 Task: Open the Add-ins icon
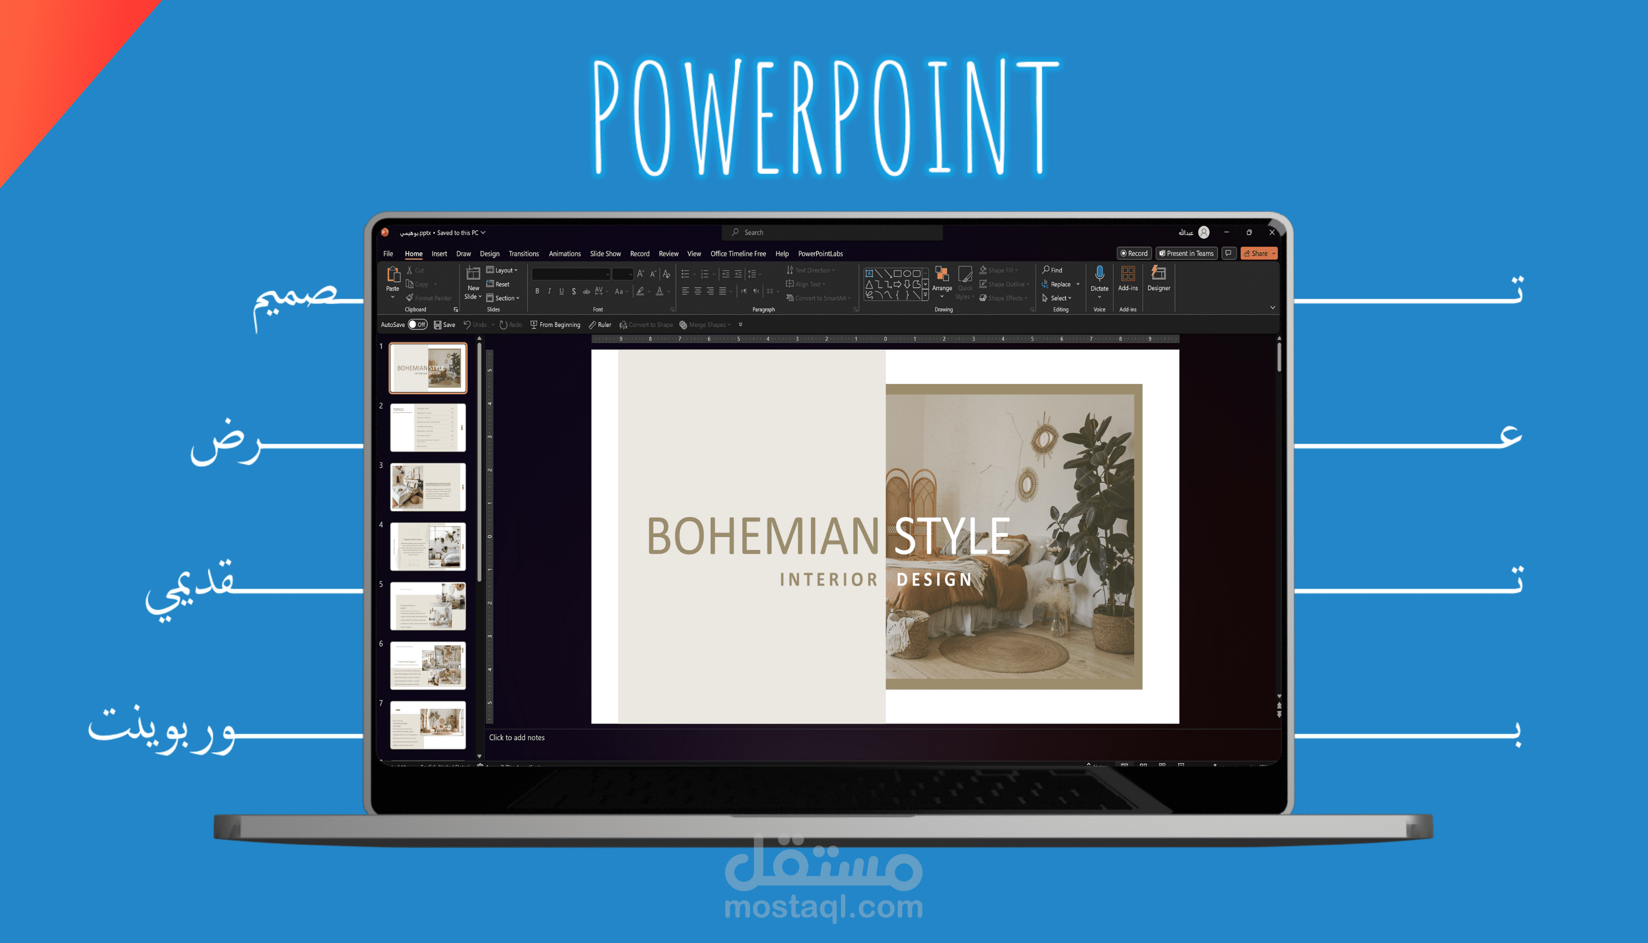coord(1128,274)
